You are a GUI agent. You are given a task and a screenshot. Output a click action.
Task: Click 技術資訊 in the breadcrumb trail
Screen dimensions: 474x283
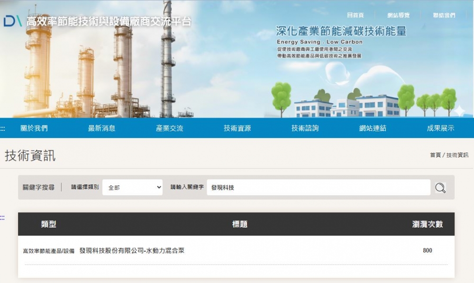pyautogui.click(x=457, y=155)
